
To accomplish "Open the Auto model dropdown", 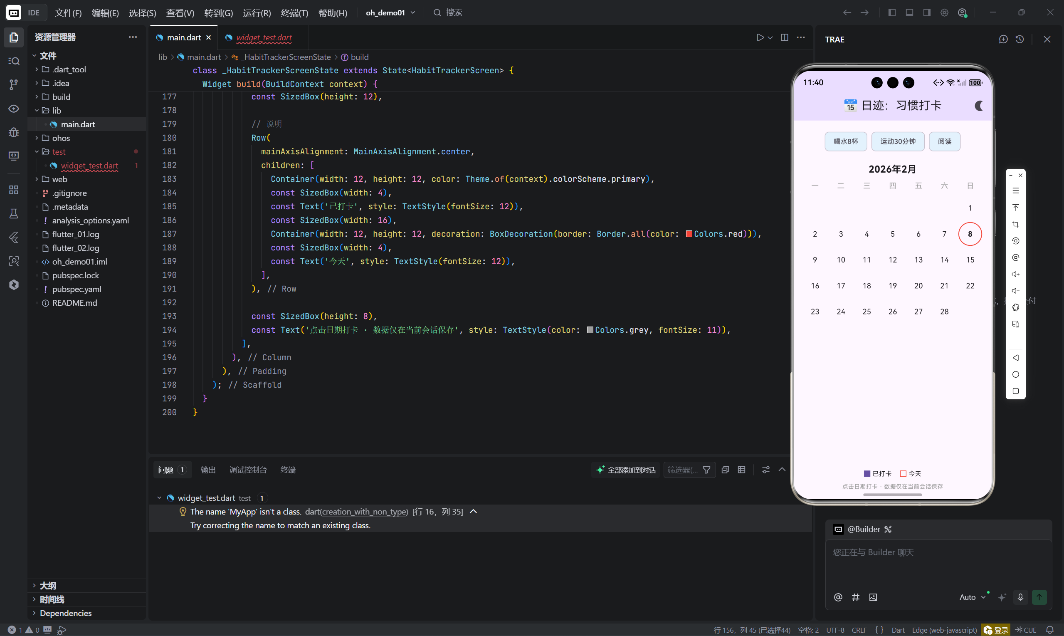I will (972, 597).
